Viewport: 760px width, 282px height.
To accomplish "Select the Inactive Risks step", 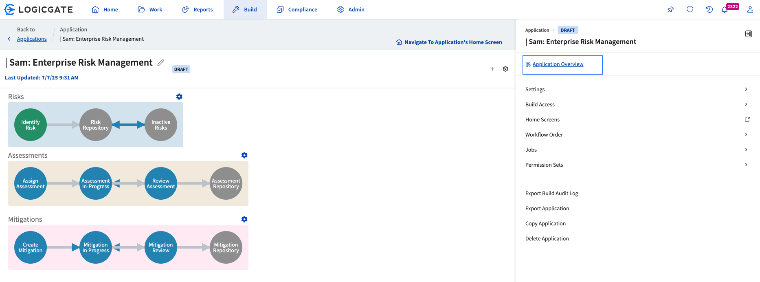I will [161, 125].
